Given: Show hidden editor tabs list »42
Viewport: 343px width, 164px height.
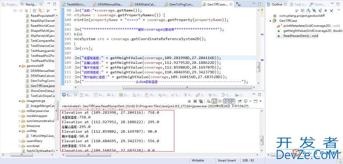Looking at the screenshot, I should click(238, 4).
